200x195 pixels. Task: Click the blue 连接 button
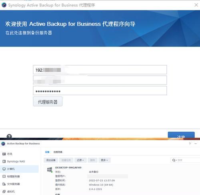181,135
